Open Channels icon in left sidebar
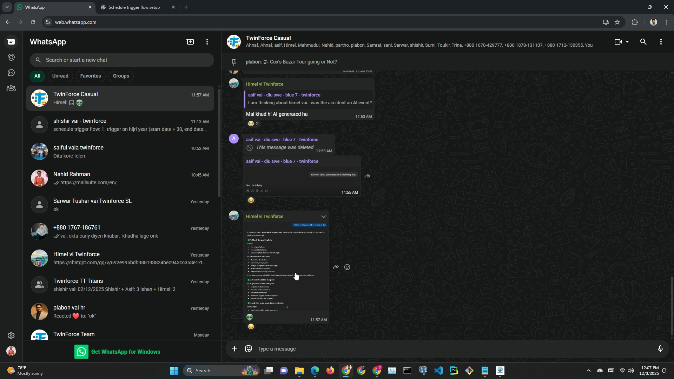Viewport: 674px width, 379px height. (x=11, y=73)
